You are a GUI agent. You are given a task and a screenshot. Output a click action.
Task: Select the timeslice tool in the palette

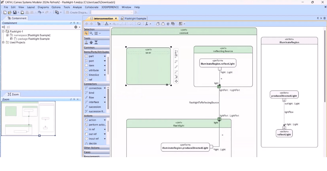[94, 75]
